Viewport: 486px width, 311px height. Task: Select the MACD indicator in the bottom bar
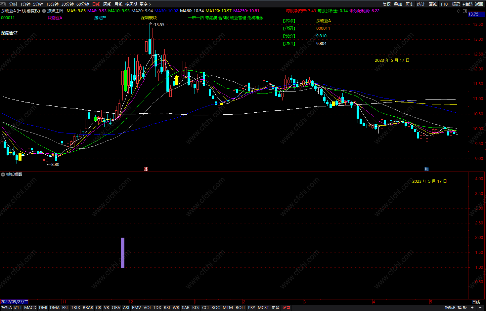point(30,307)
